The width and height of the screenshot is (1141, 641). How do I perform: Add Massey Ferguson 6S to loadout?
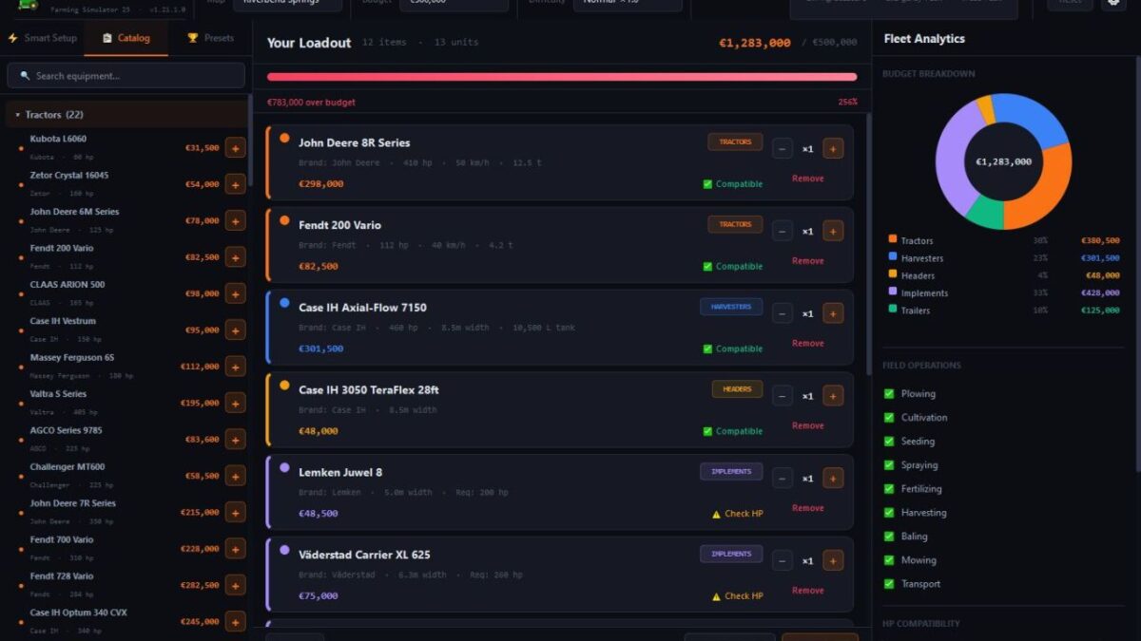(x=235, y=367)
